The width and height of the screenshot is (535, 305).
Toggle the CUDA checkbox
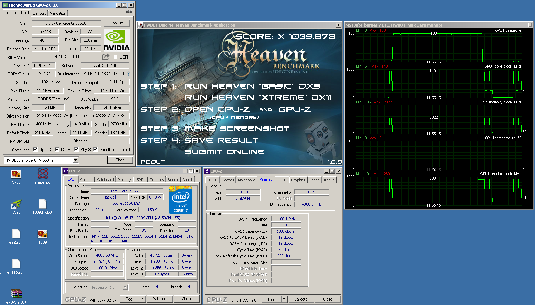[x=57, y=150]
